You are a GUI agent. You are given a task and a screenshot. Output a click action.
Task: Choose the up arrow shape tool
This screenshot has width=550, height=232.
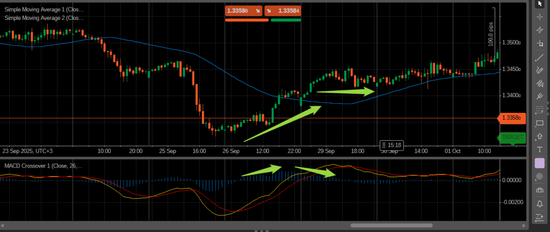point(540,136)
